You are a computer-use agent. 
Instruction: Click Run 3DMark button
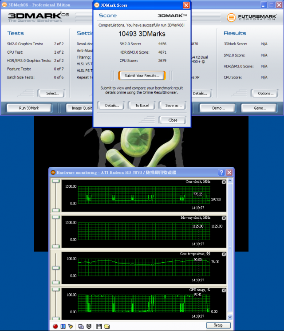(29, 108)
